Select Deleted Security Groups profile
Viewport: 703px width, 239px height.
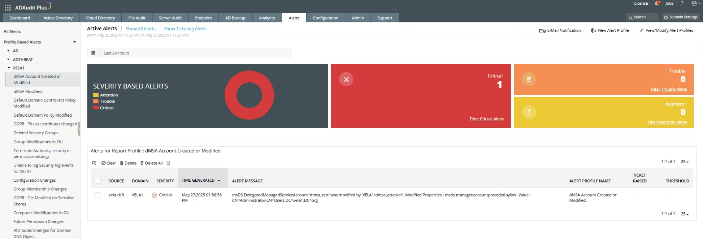[36, 133]
